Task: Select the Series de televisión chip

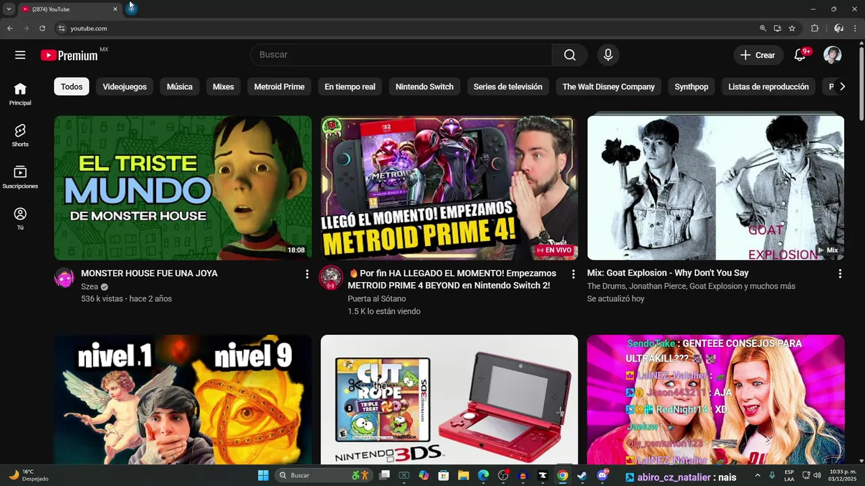Action: [x=508, y=86]
